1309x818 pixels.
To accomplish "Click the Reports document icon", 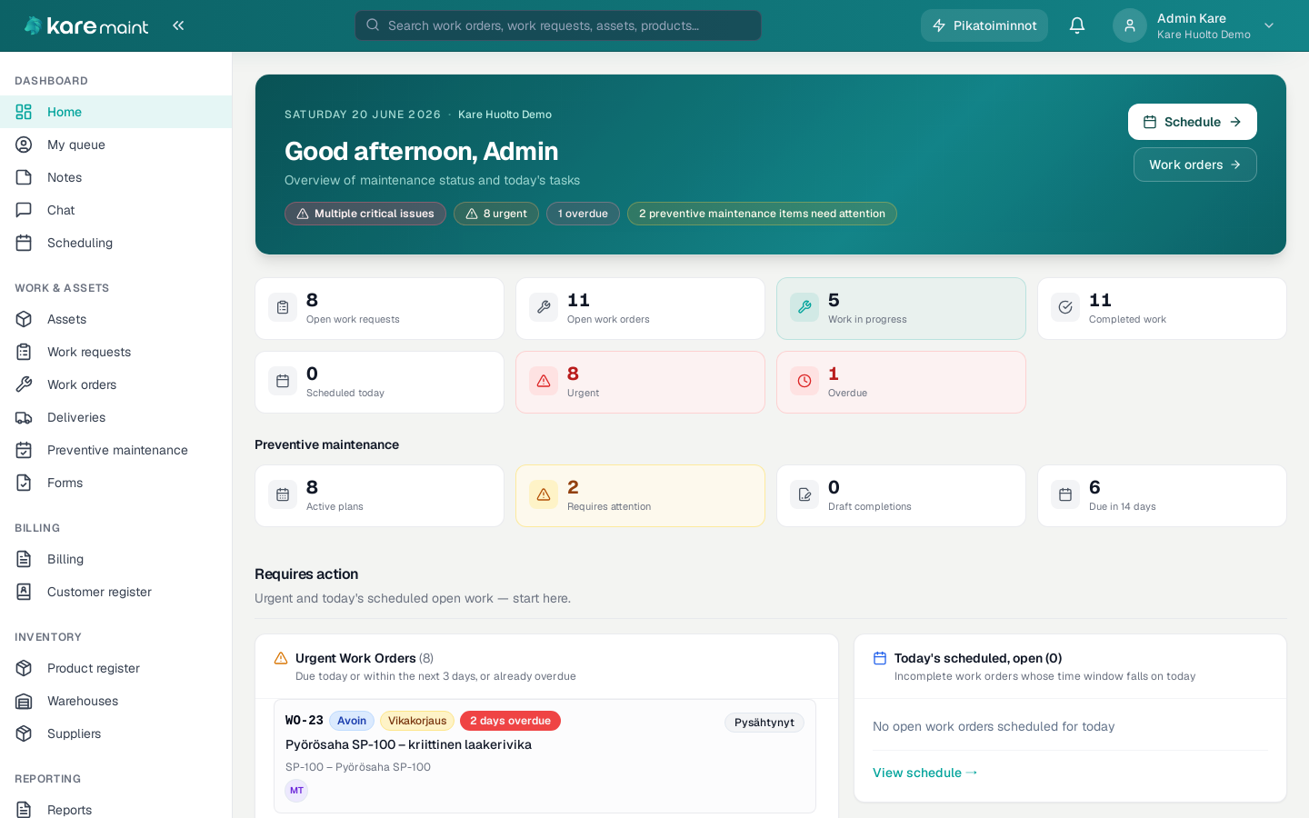I will (x=24, y=810).
